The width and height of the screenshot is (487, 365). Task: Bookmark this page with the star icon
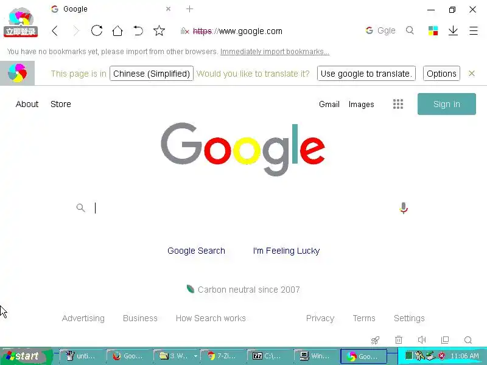[x=159, y=31]
